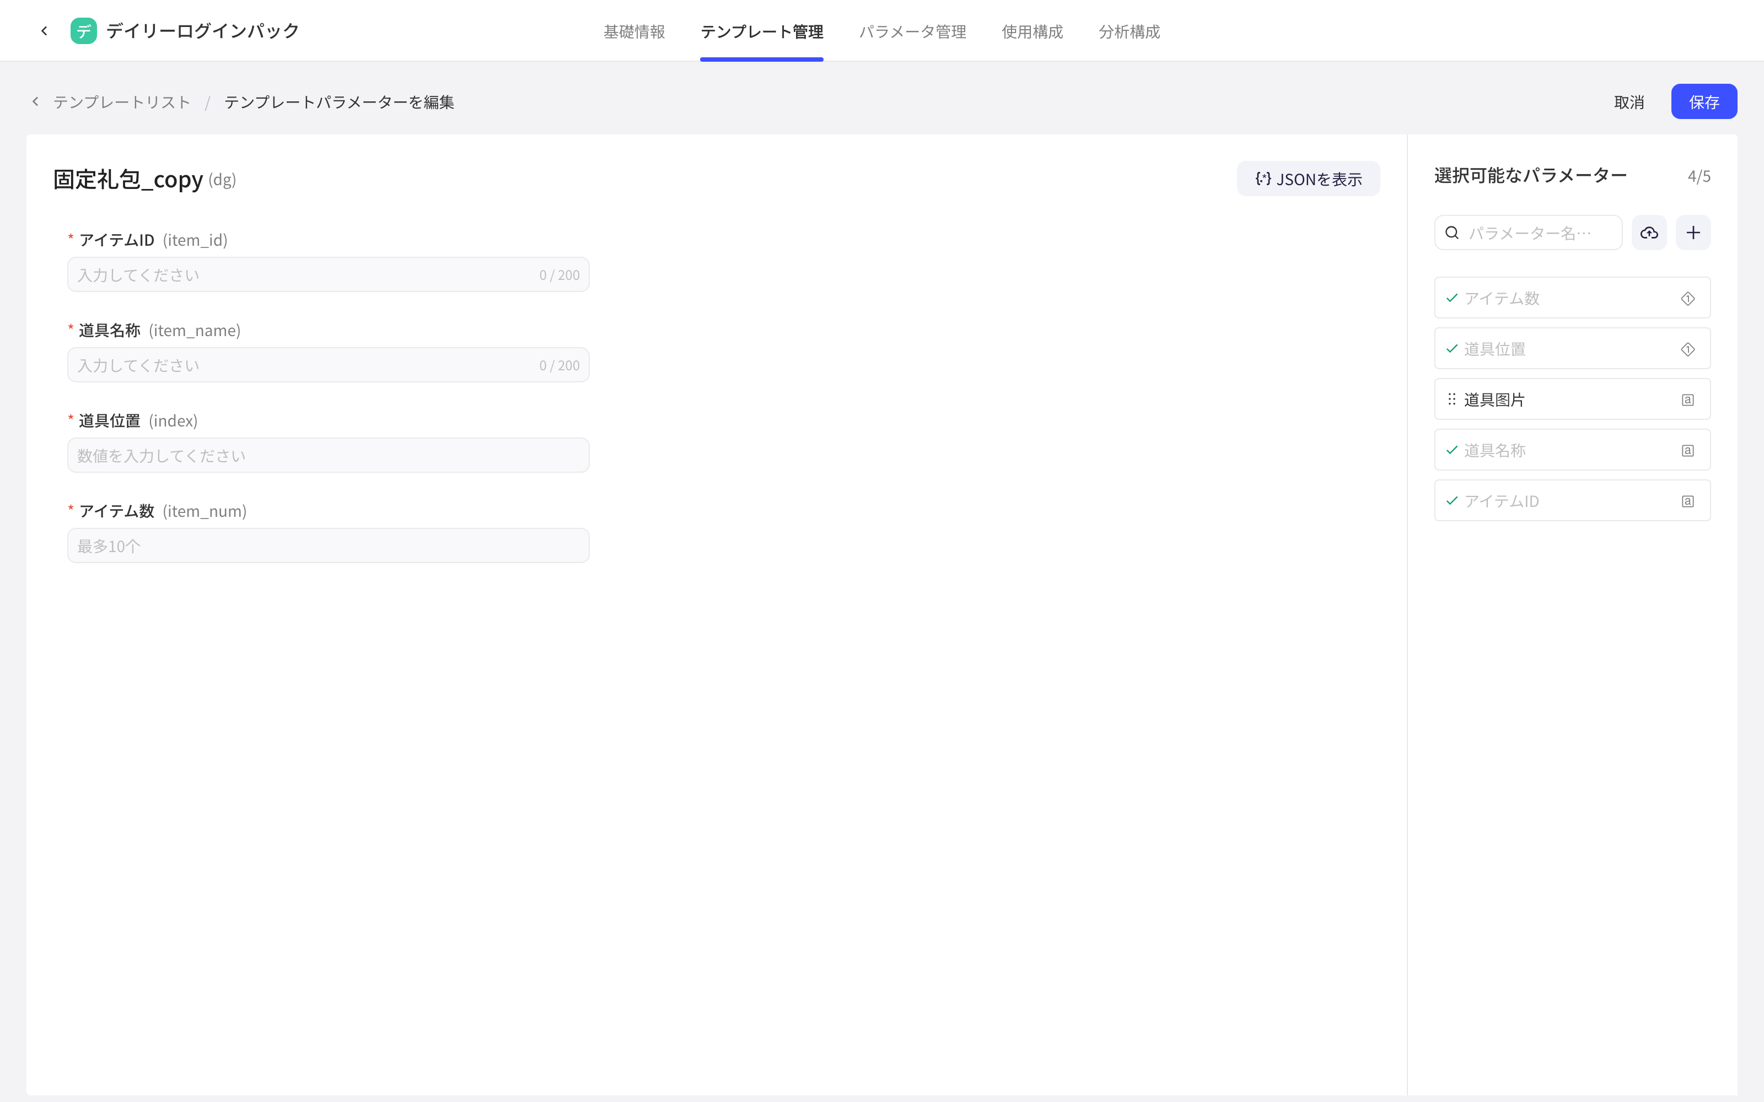Click the text type icon on 道具图片 row
The height and width of the screenshot is (1102, 1764).
(1687, 399)
